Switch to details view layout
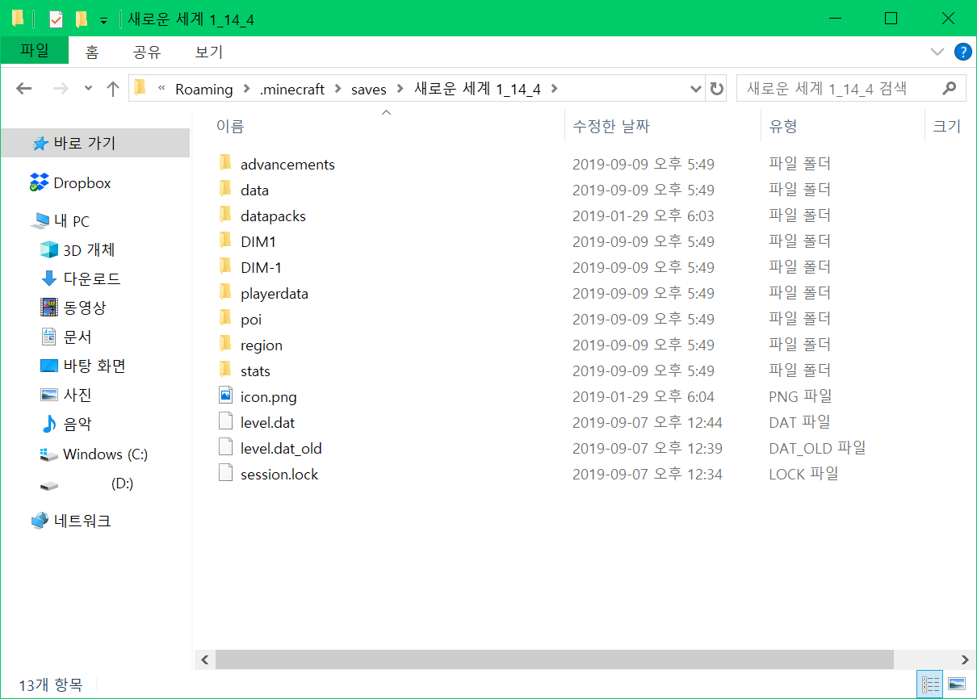 pyautogui.click(x=929, y=684)
